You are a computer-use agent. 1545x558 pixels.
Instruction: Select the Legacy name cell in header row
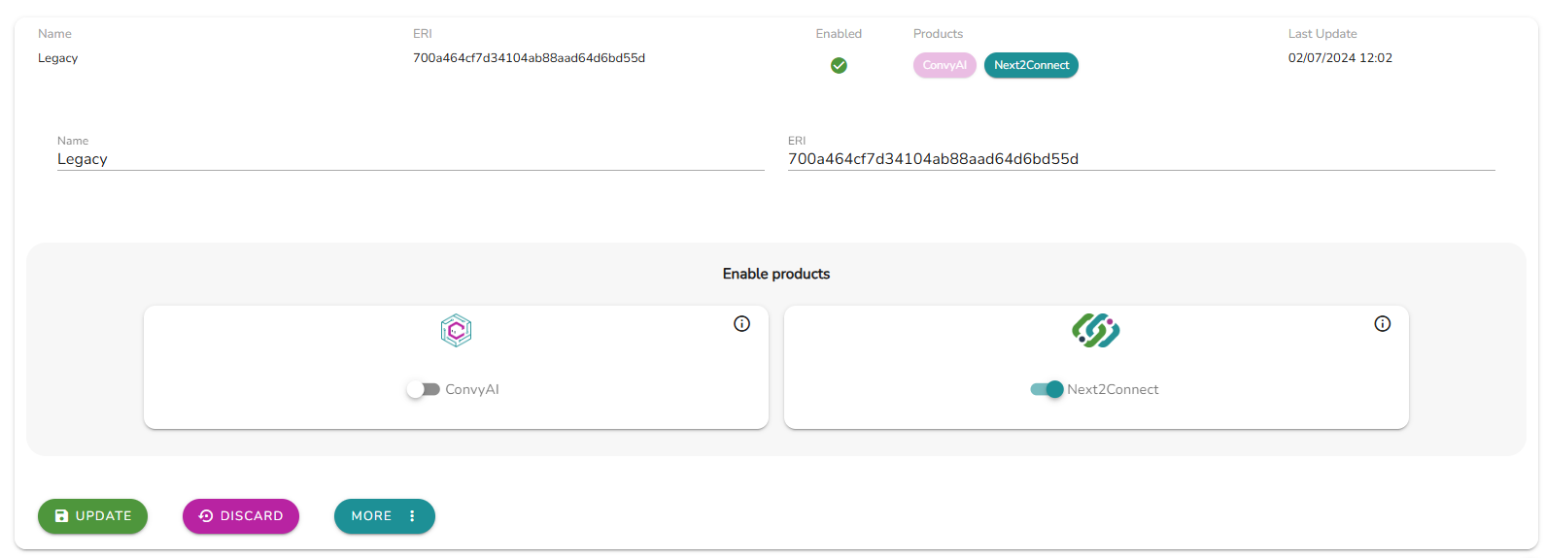(x=58, y=58)
